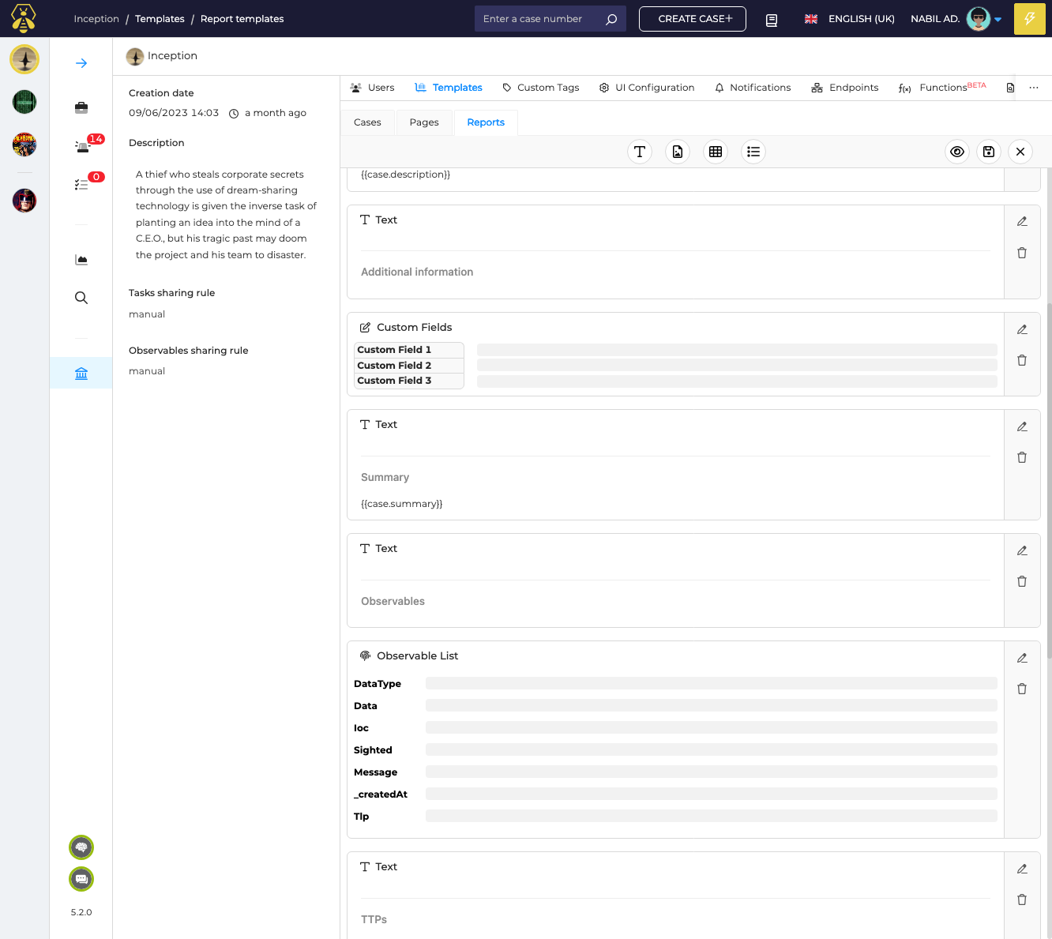The width and height of the screenshot is (1052, 939).
Task: Open the Cases briefcase icon in sidebar
Action: point(81,107)
